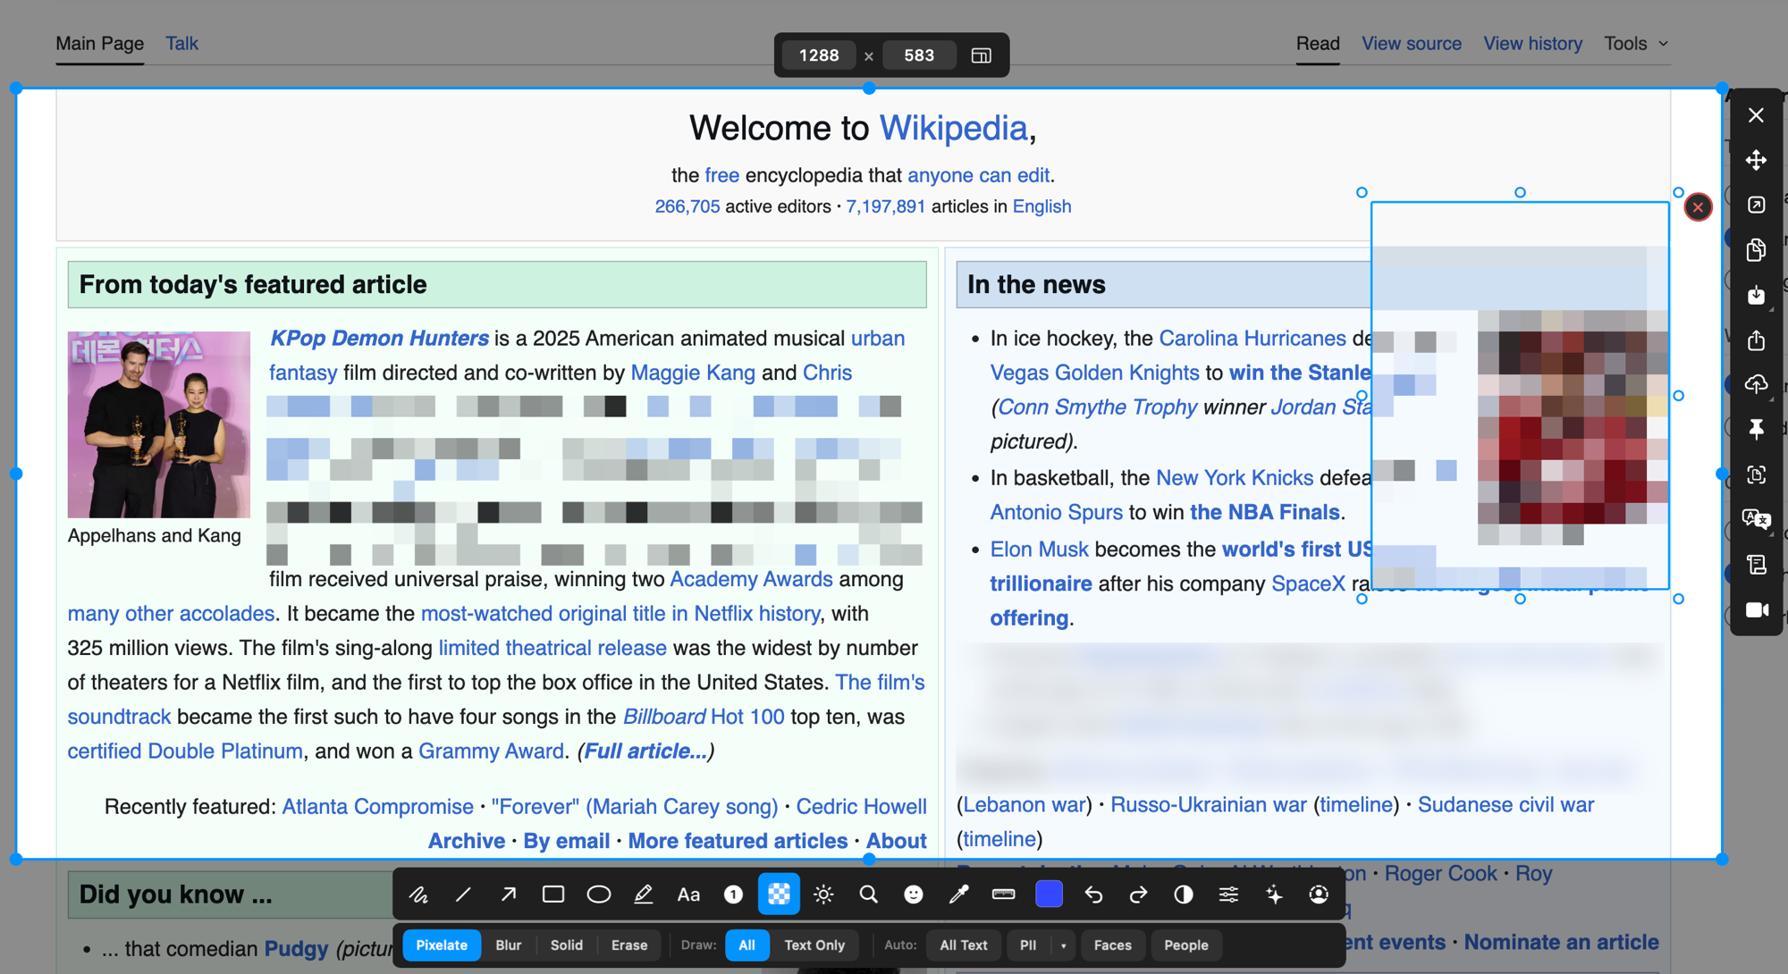Select the ruler measurement tool
This screenshot has height=974, width=1788.
pyautogui.click(x=1004, y=894)
